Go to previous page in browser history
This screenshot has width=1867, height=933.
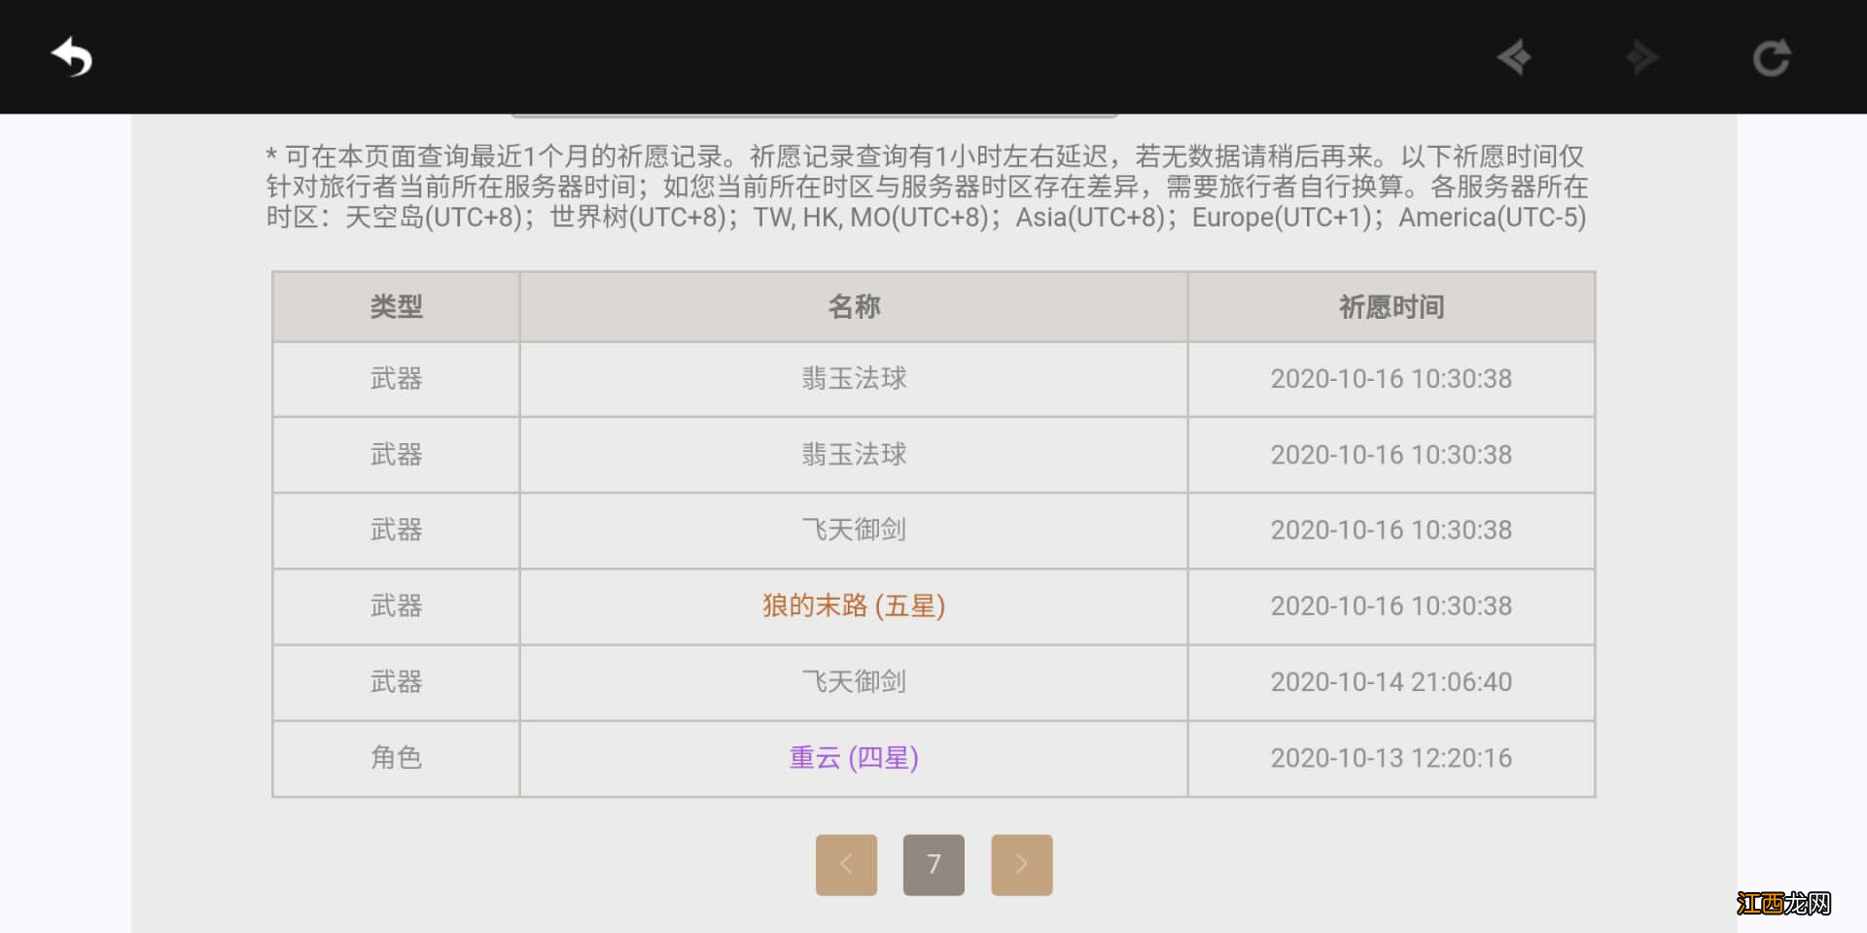(1514, 57)
